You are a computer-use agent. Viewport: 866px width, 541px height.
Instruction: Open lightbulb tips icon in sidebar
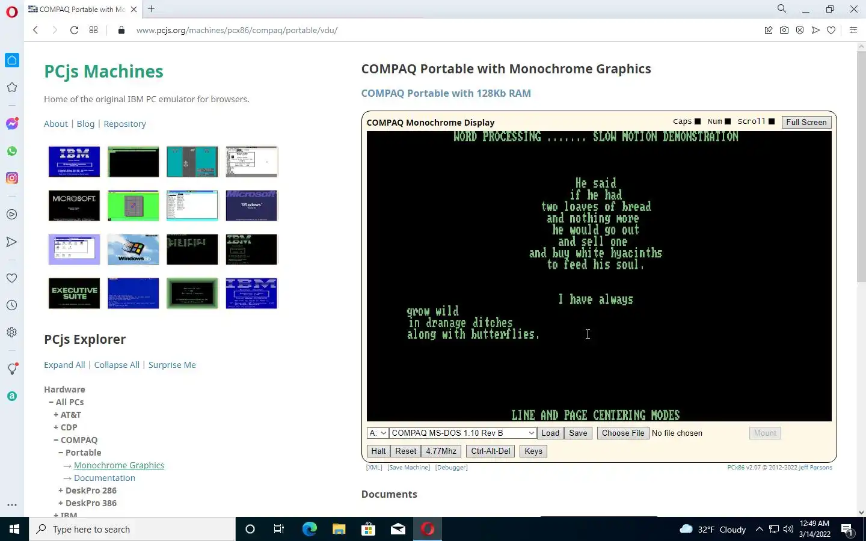click(12, 369)
